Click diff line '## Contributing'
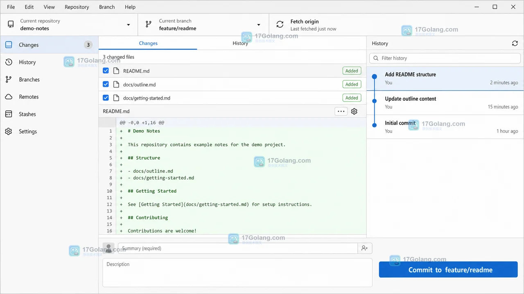This screenshot has height=294, width=524. [148, 218]
